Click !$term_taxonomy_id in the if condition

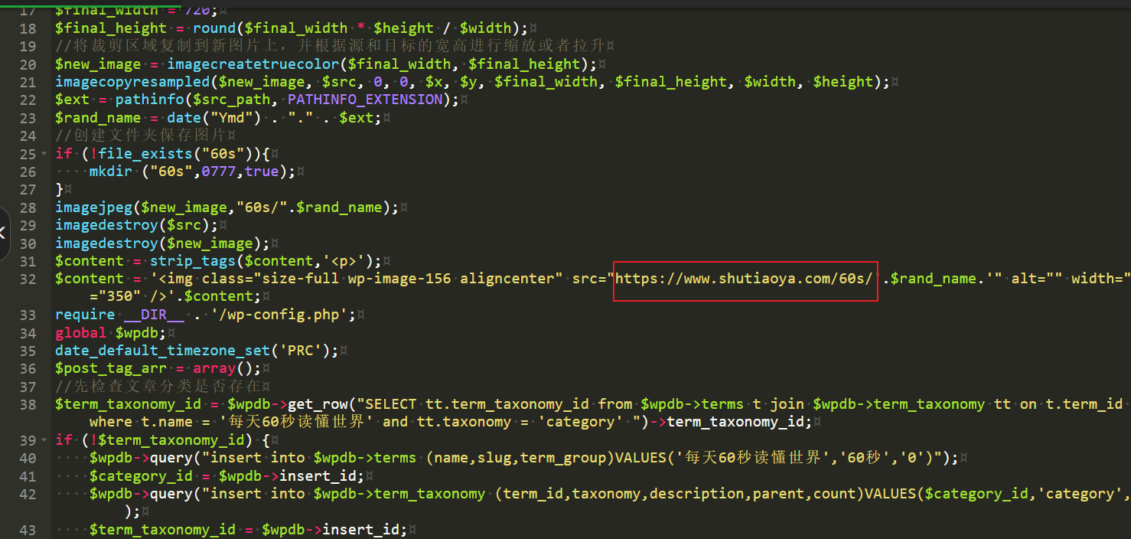pyautogui.click(x=171, y=440)
